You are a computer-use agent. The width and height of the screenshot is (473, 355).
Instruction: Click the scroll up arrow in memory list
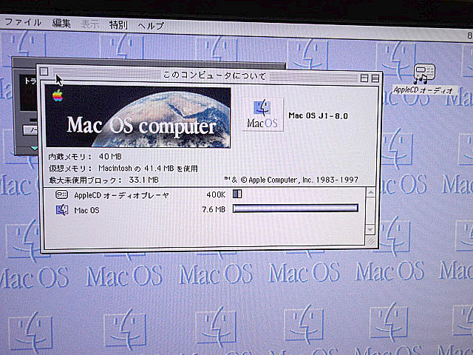point(370,192)
